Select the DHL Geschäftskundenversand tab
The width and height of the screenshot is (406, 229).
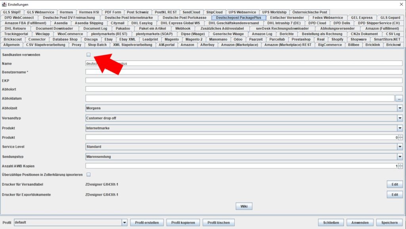[x=234, y=23]
